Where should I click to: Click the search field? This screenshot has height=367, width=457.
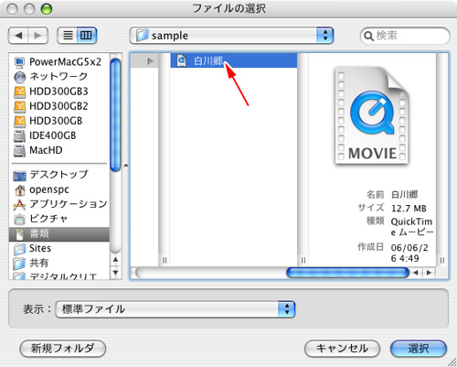click(405, 36)
